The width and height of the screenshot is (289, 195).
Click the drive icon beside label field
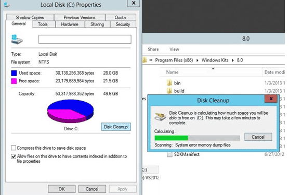pos(17,39)
